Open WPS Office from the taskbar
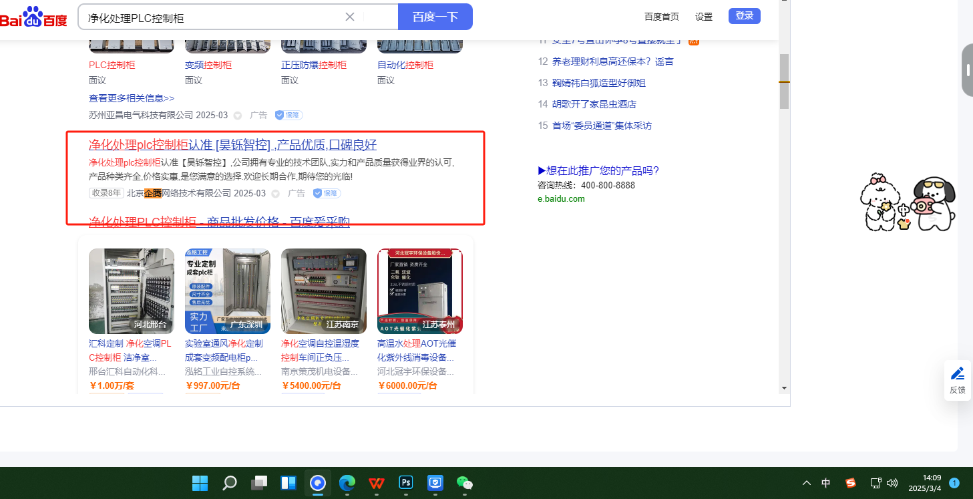973x499 pixels. [x=376, y=483]
